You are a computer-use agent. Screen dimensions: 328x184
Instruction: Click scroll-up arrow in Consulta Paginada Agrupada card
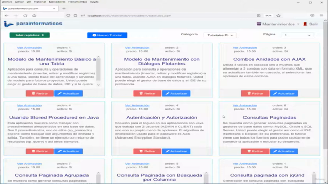click(x=98, y=173)
